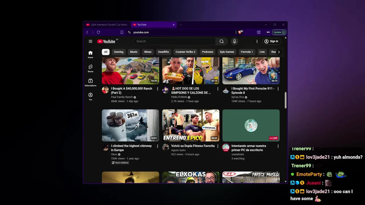Select the Deadlifts filter chip
The width and height of the screenshot is (365, 205).
click(163, 52)
